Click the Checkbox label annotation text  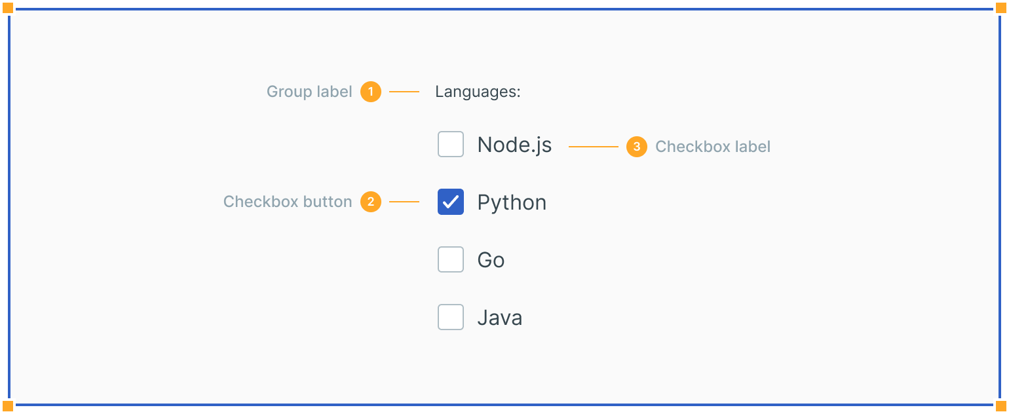pyautogui.click(x=713, y=147)
